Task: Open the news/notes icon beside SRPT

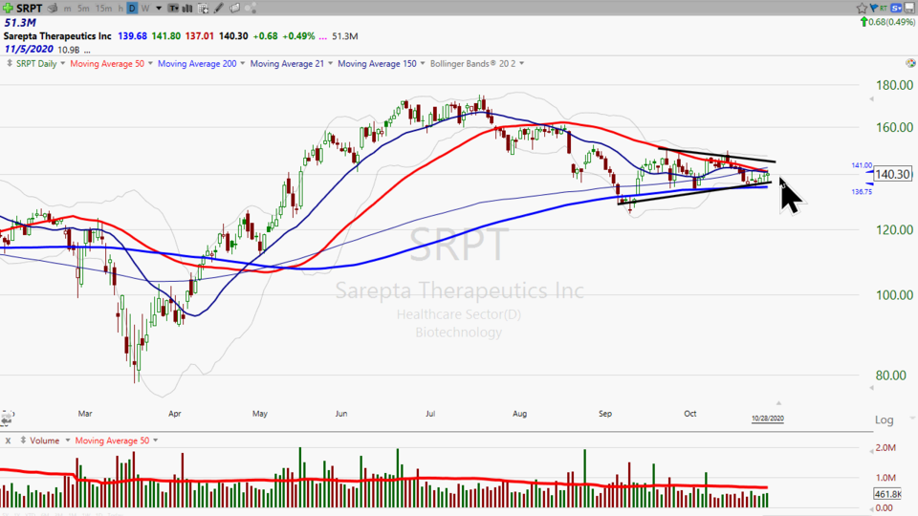Action: click(x=52, y=8)
